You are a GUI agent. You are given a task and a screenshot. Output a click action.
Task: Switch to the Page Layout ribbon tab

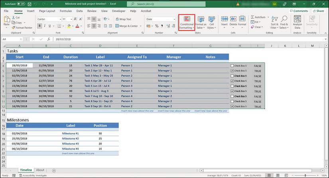(47, 11)
